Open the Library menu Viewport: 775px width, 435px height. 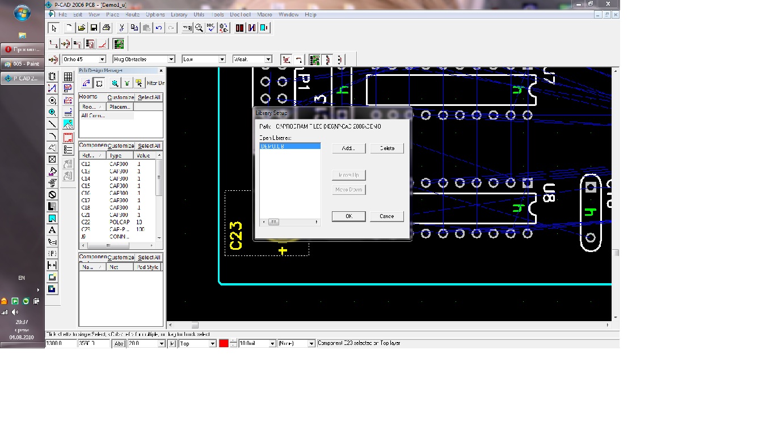[179, 15]
